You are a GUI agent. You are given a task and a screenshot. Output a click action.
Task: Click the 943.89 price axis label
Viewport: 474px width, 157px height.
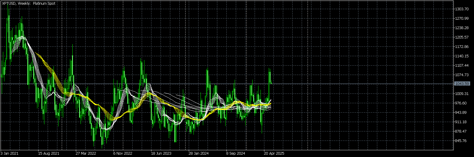click(461, 113)
